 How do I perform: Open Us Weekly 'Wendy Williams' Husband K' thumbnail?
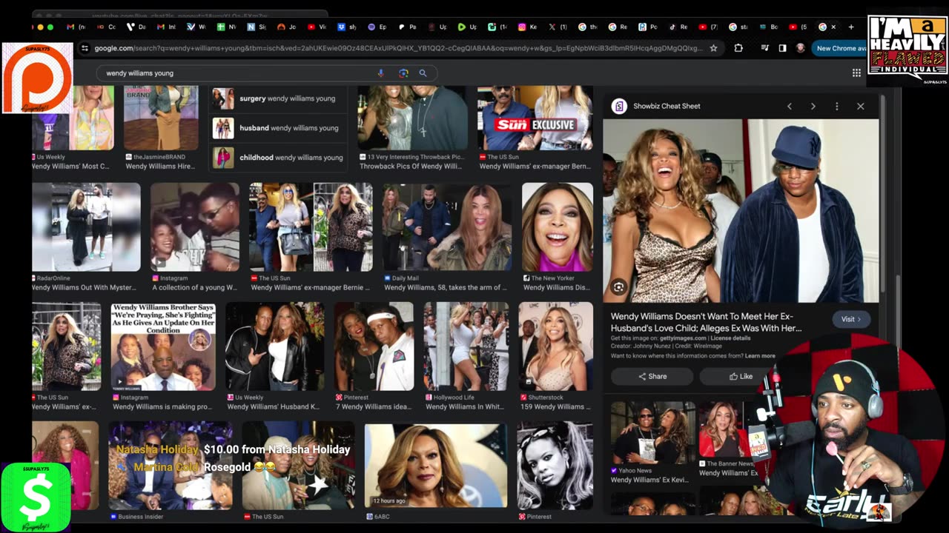coord(274,346)
